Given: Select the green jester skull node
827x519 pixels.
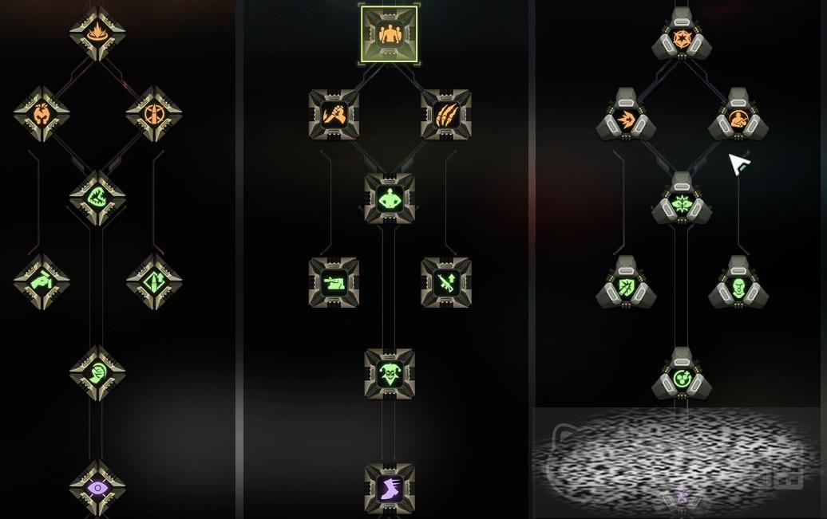Looking at the screenshot, I should (x=390, y=373).
